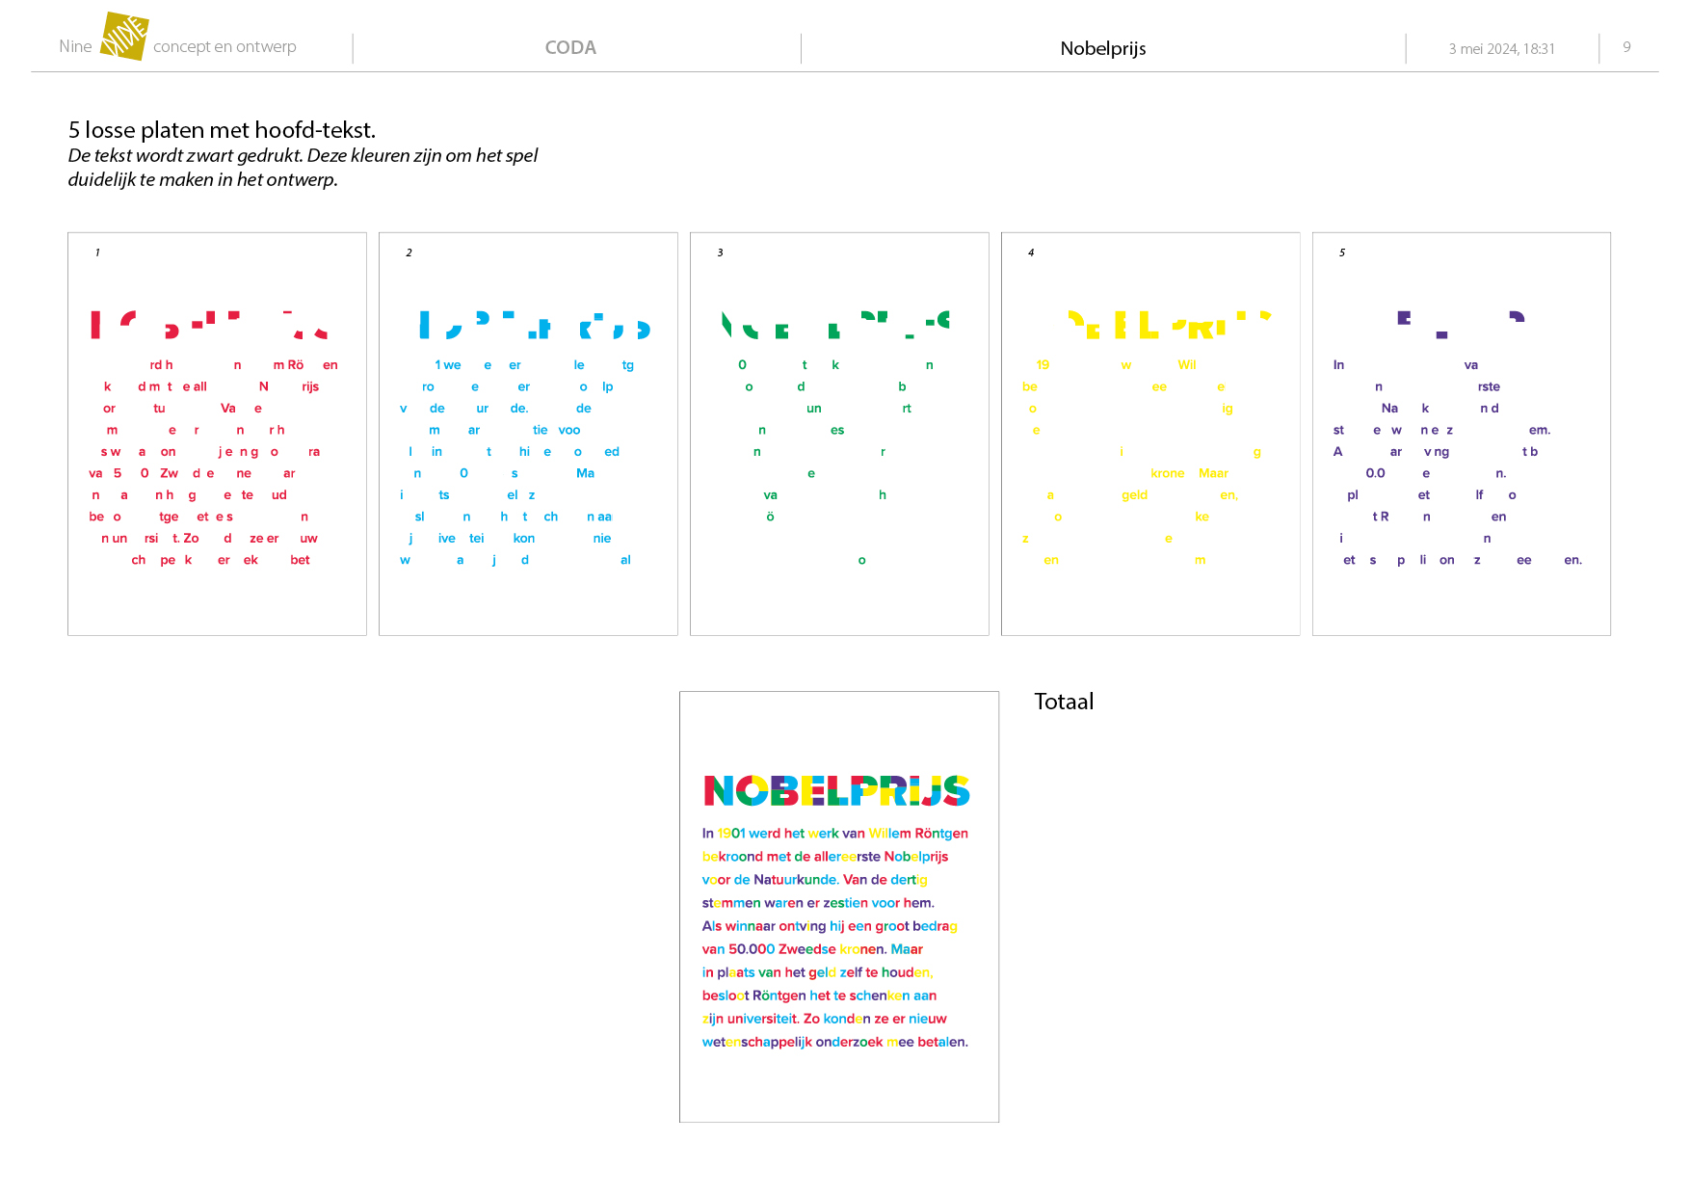Click the poster text line 'In 1901 werd het werk'
Viewport: 1690px width, 1195px height.
tap(834, 834)
